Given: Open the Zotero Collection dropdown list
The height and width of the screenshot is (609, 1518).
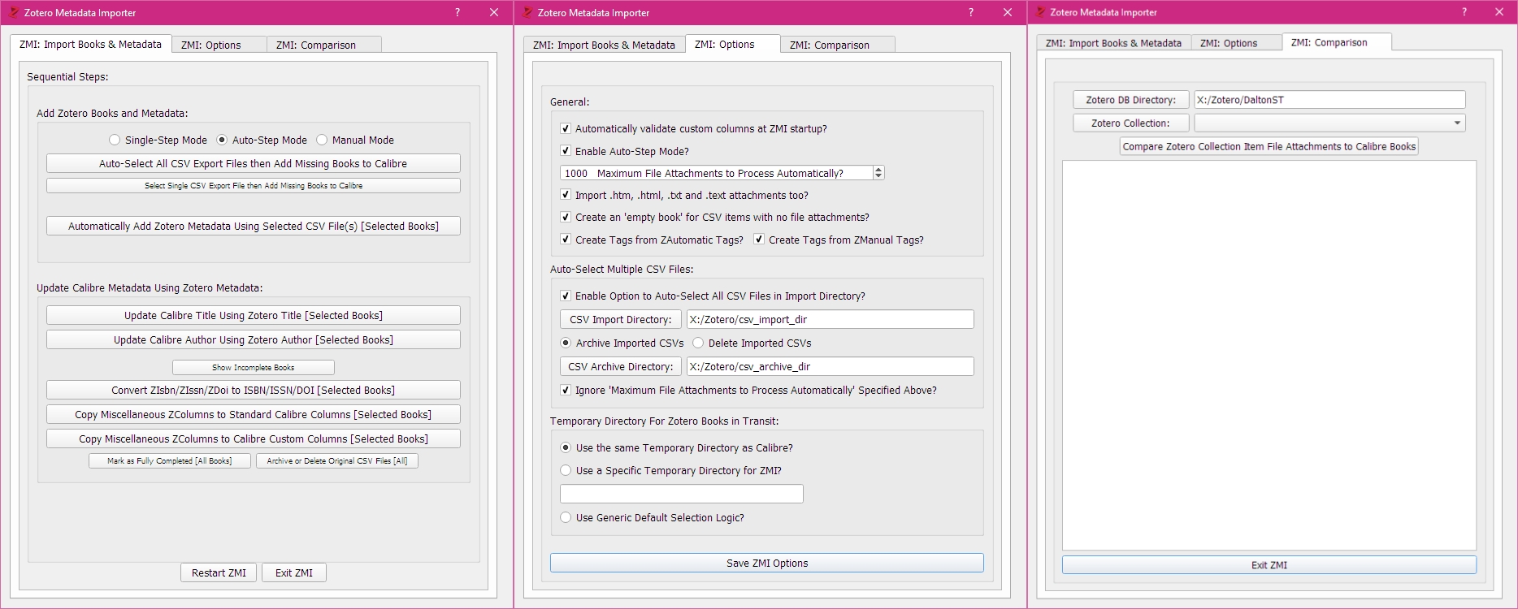Looking at the screenshot, I should click(x=1329, y=123).
